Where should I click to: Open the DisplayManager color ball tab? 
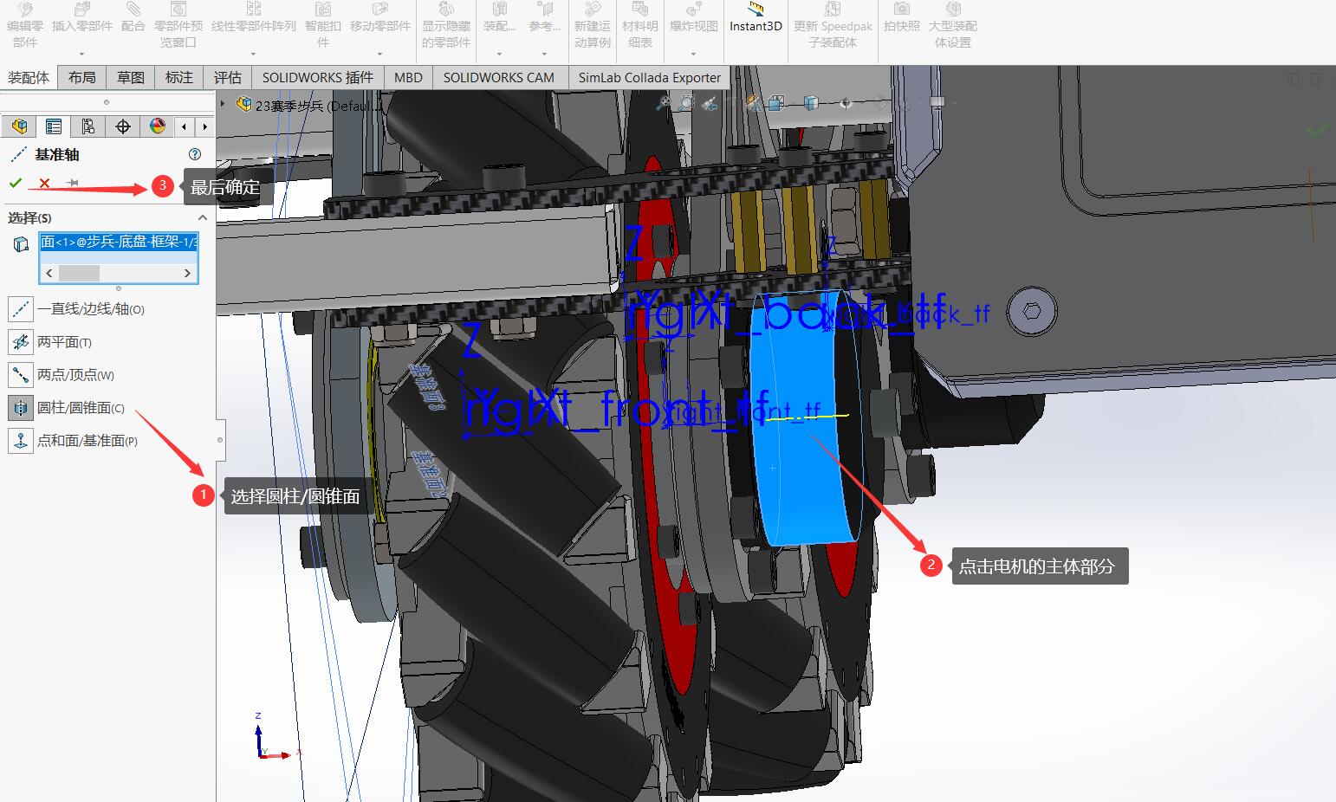[x=158, y=126]
